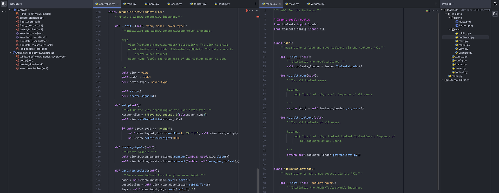Switch to the menu.py tab
The width and height of the screenshot is (499, 193).
(x=152, y=4)
